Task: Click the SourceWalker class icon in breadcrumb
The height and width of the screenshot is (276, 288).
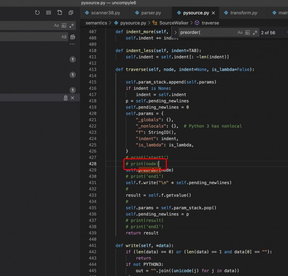Action: click(155, 23)
